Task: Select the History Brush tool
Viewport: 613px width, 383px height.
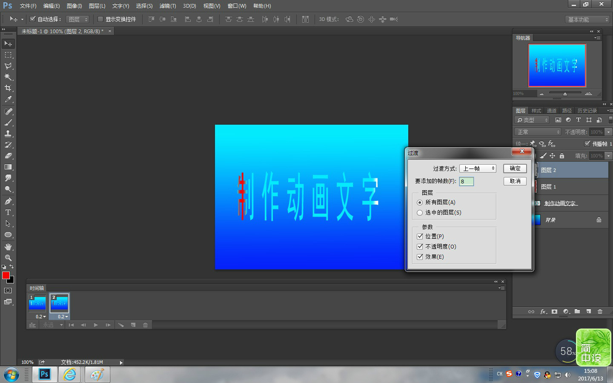Action: [x=8, y=145]
